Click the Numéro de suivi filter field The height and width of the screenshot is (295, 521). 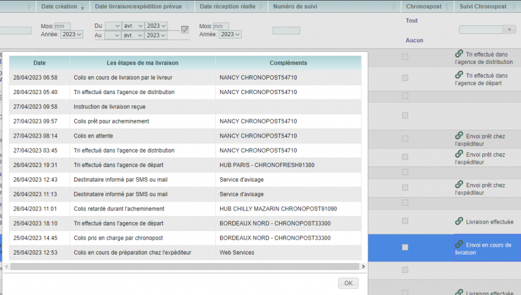(286, 31)
